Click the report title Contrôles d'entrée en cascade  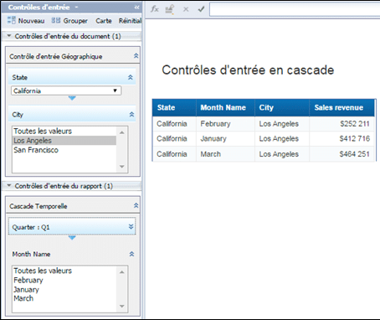click(x=248, y=70)
